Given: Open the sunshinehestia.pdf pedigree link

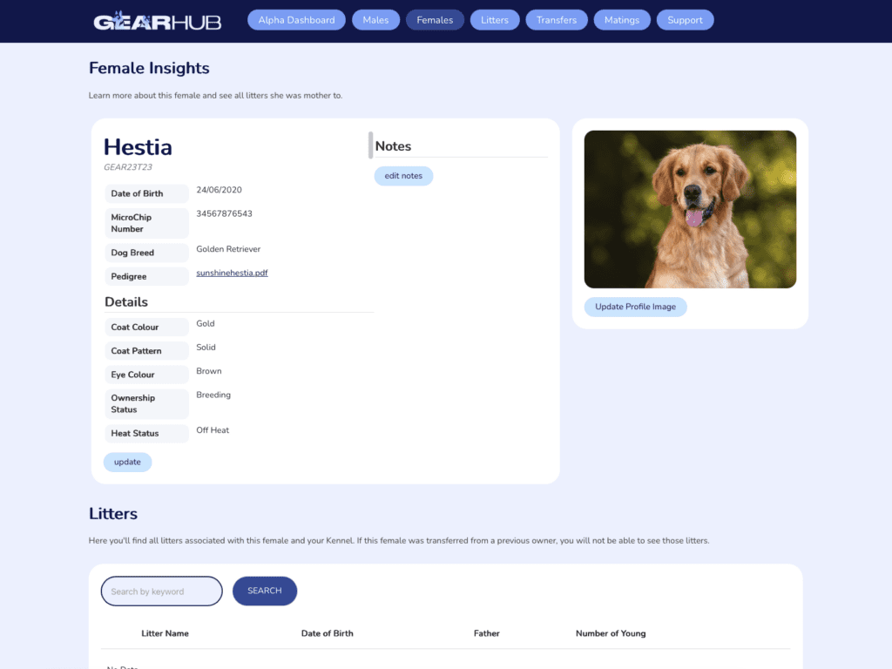Looking at the screenshot, I should coord(232,273).
